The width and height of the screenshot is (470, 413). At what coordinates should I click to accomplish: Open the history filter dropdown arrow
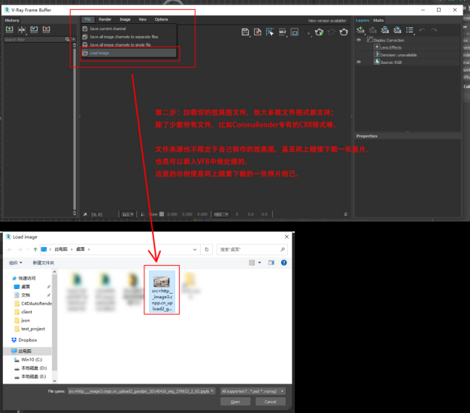click(x=74, y=40)
